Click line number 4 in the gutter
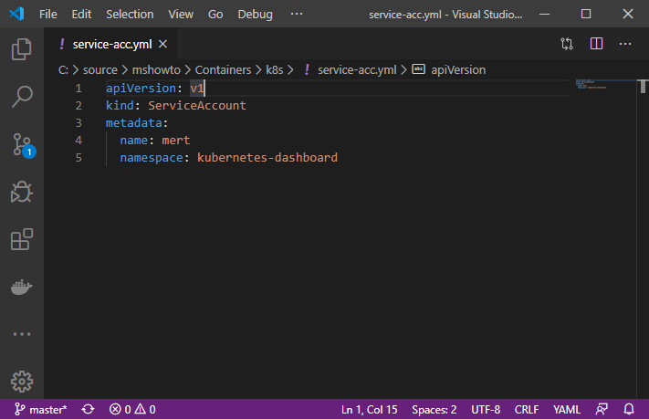Screen dimensions: 649x419 click(x=79, y=141)
